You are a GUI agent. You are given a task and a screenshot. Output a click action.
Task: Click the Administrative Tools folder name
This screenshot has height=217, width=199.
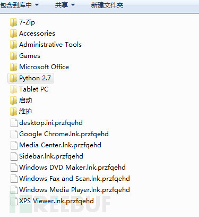50,45
